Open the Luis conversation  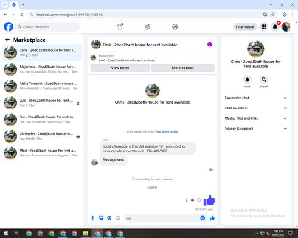pyautogui.click(x=42, y=103)
